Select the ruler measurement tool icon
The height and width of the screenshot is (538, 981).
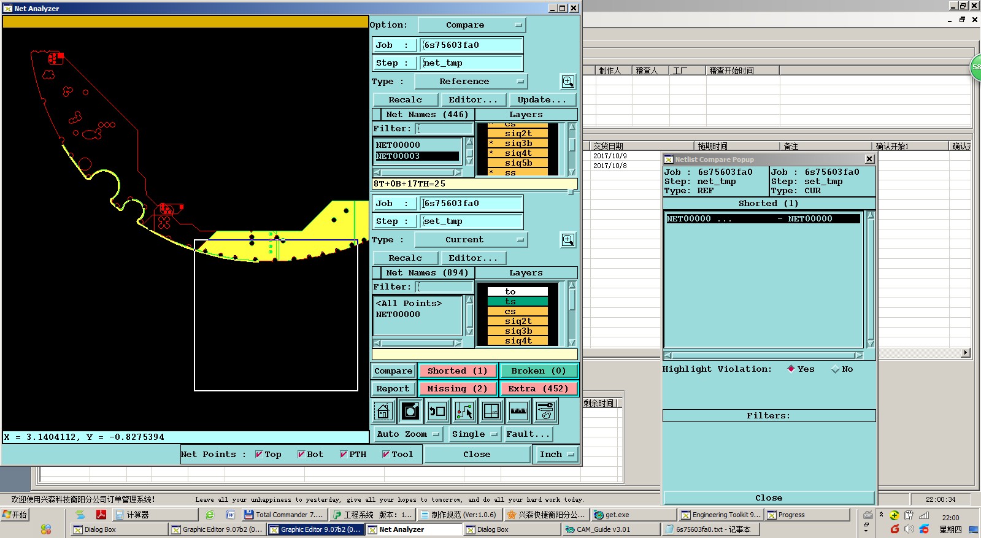pos(518,411)
